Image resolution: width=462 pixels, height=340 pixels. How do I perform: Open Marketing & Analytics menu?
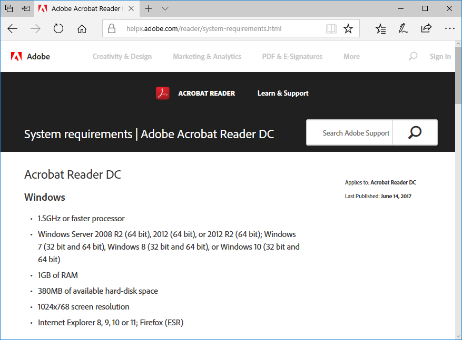click(207, 56)
